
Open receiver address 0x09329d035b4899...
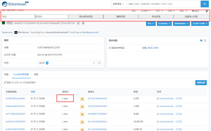pos(98,106)
